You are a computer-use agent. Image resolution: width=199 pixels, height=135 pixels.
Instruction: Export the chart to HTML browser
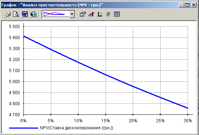33,14
